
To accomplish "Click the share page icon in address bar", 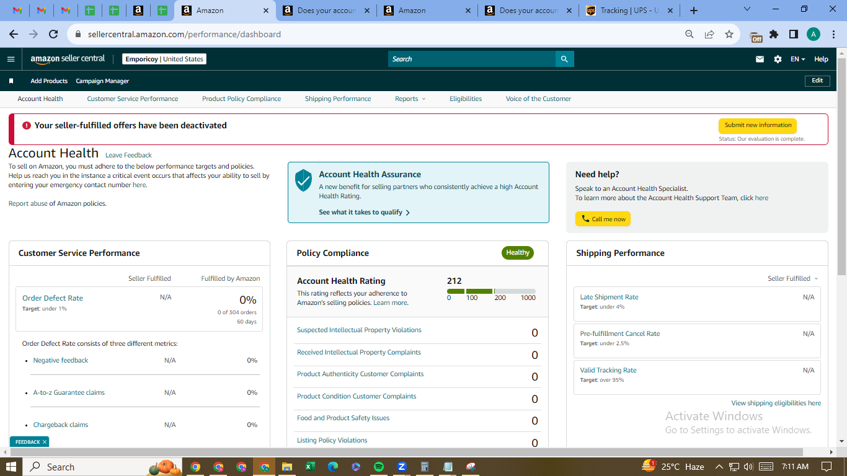I will coord(709,35).
